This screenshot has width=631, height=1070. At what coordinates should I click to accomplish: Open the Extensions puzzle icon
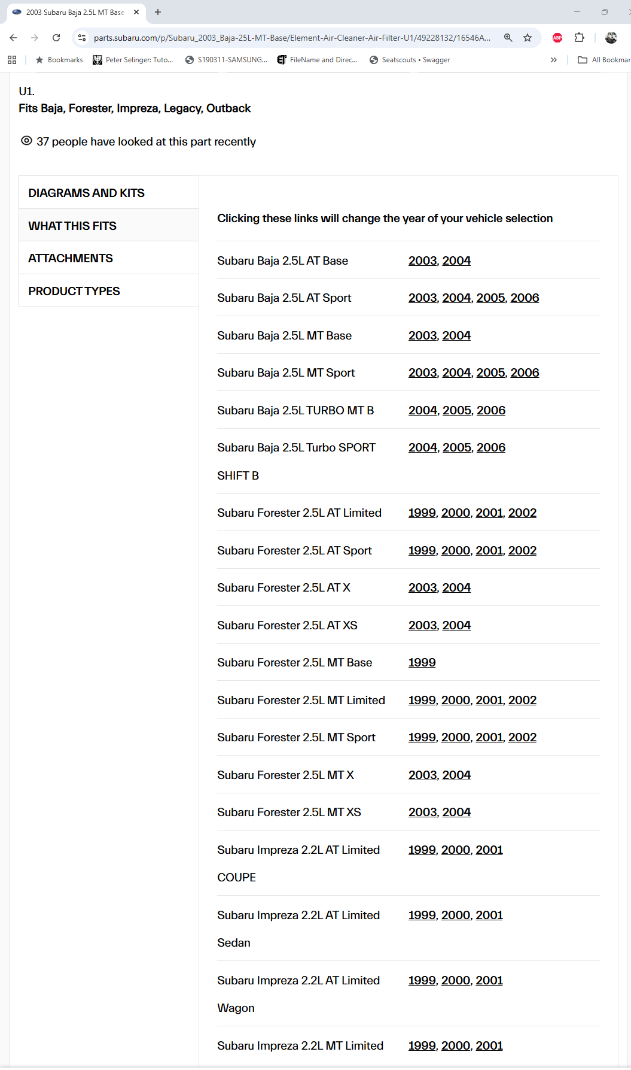click(579, 38)
